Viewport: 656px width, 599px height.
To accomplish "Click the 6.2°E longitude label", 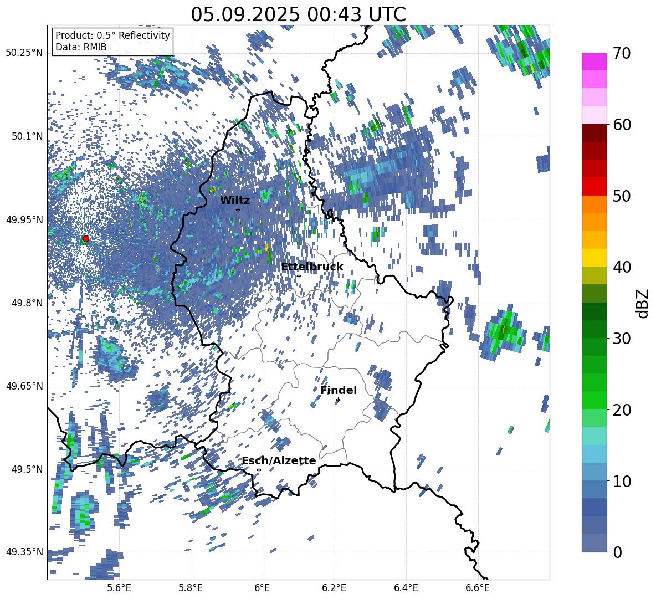I will 334,588.
